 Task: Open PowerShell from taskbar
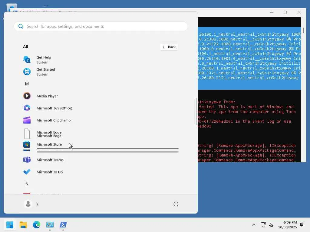point(63,225)
